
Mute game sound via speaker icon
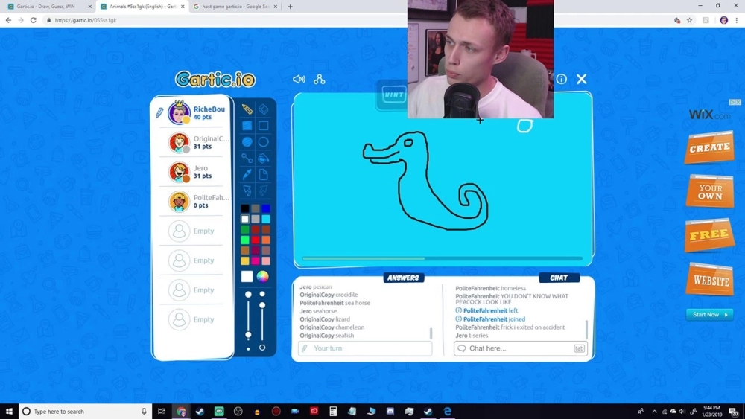(x=299, y=80)
